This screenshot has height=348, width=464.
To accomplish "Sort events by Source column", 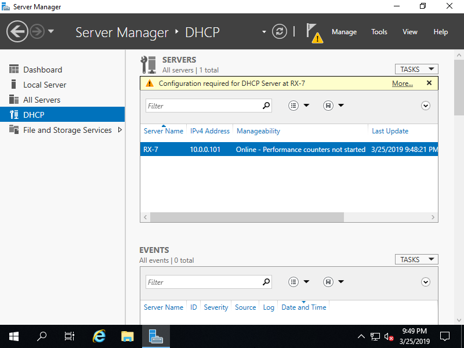I will [x=245, y=307].
